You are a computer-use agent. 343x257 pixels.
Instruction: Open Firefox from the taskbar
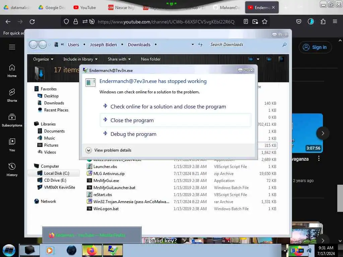[92, 250]
